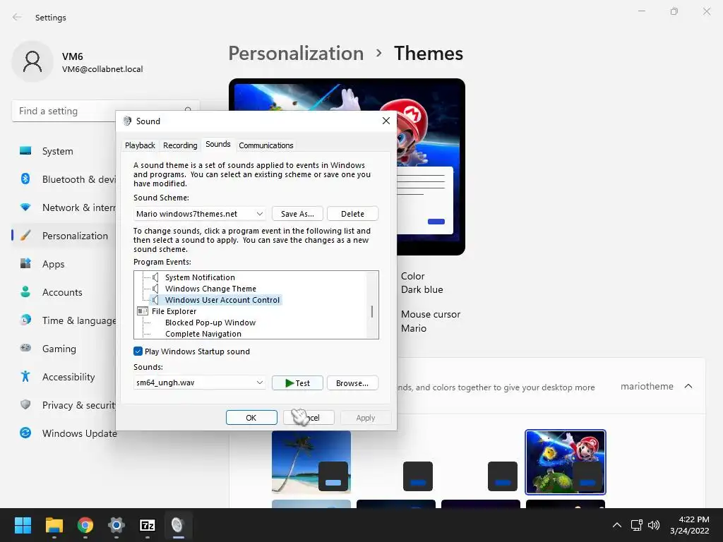Viewport: 723px width, 542px height.
Task: Test the selected sound
Action: point(297,383)
